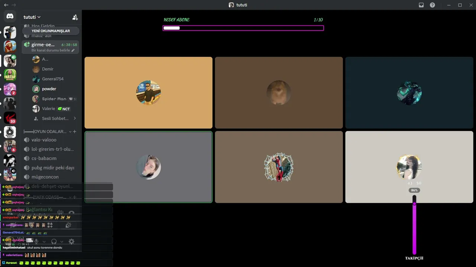Open the activities icon in voice panel
The image size is (476, 267).
click(50, 225)
